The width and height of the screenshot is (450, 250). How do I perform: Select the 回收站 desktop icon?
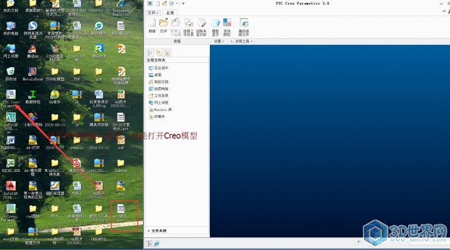tap(11, 74)
